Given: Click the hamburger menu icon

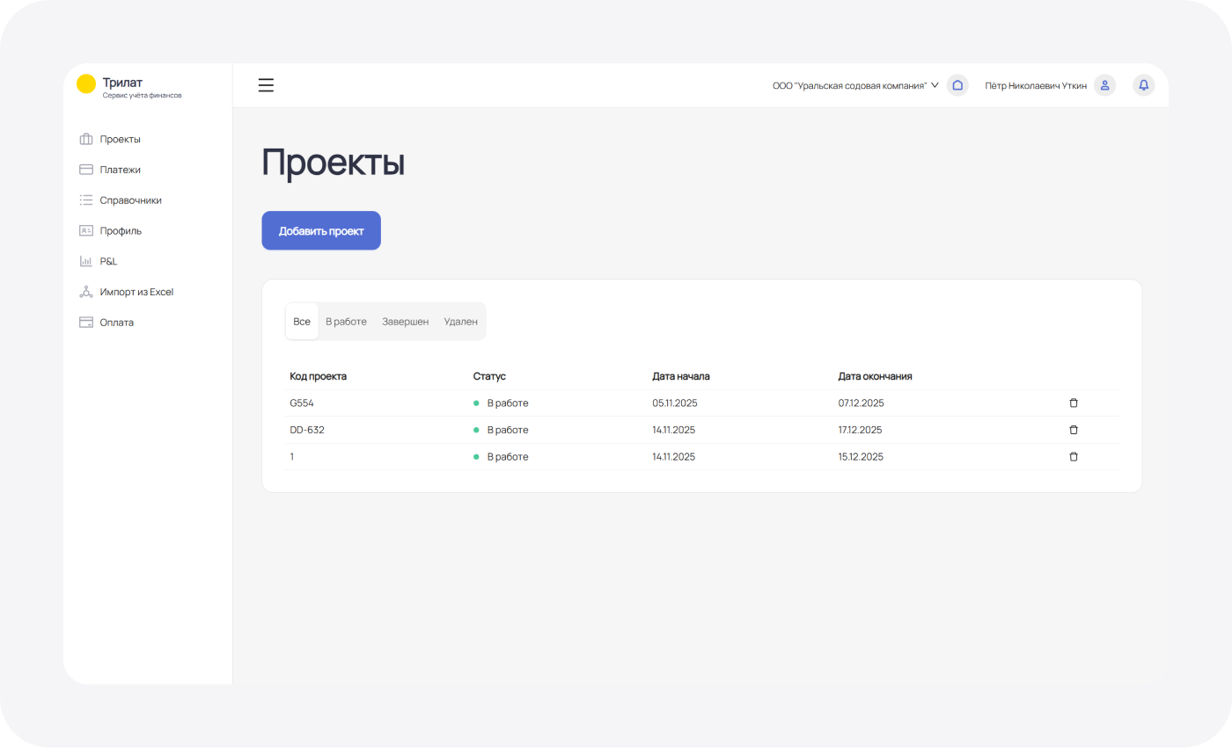Looking at the screenshot, I should click(x=266, y=85).
